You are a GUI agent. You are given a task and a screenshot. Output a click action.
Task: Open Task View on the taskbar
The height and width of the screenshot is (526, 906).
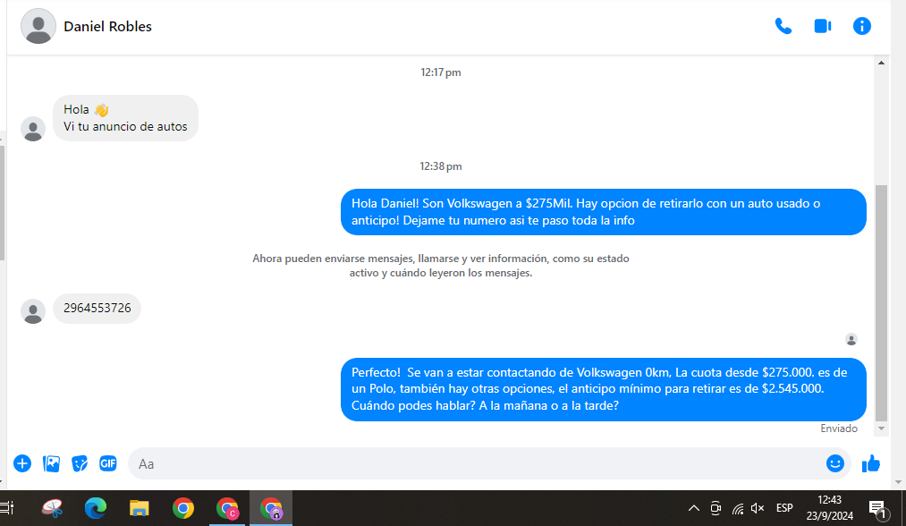(x=7, y=508)
